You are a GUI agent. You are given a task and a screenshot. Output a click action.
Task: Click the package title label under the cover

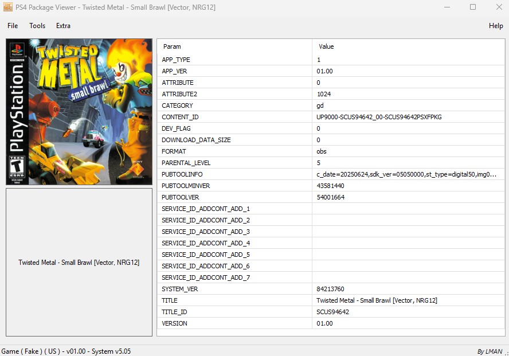pos(79,262)
